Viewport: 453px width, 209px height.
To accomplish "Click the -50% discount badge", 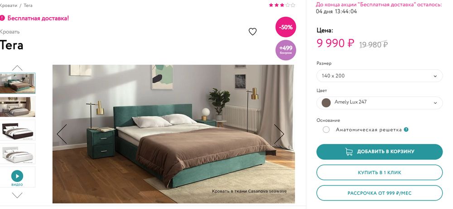I will coord(286,27).
